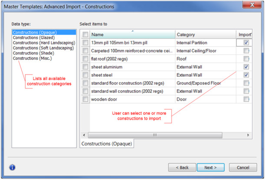Tick the header select-all checkbox
Viewport: 265px width, 180px height.
click(x=85, y=35)
